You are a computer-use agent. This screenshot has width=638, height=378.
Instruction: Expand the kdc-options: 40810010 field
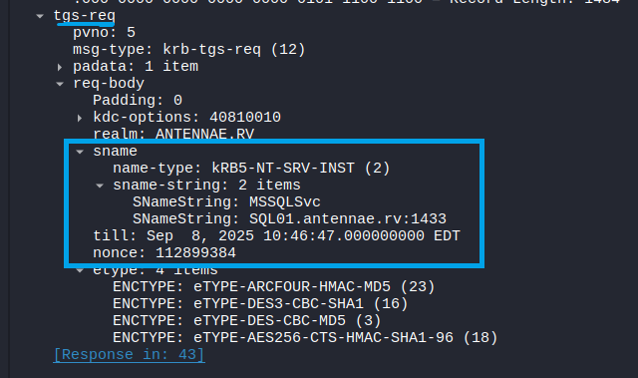click(80, 118)
